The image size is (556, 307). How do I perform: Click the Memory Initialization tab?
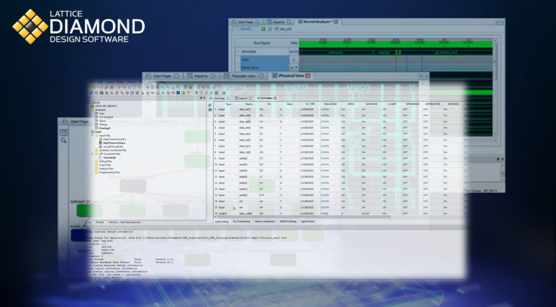[x=264, y=221]
